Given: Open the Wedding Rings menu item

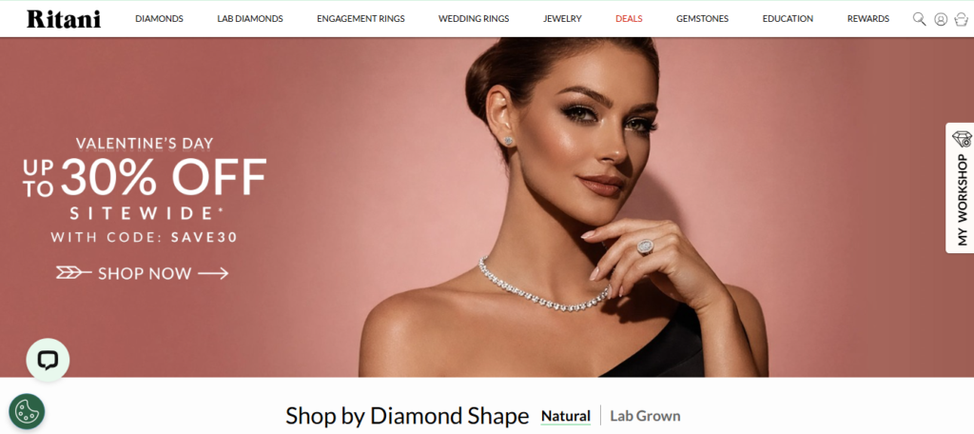Looking at the screenshot, I should pos(474,19).
